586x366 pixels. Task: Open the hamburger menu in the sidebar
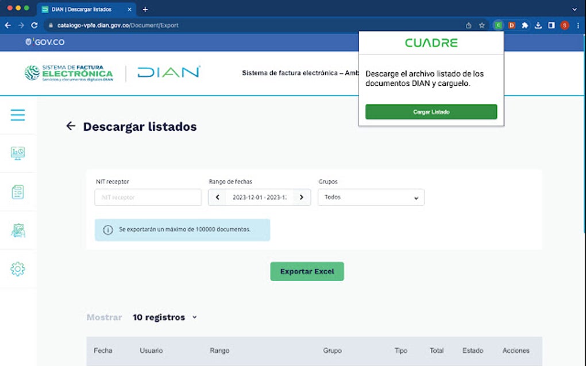coord(18,115)
